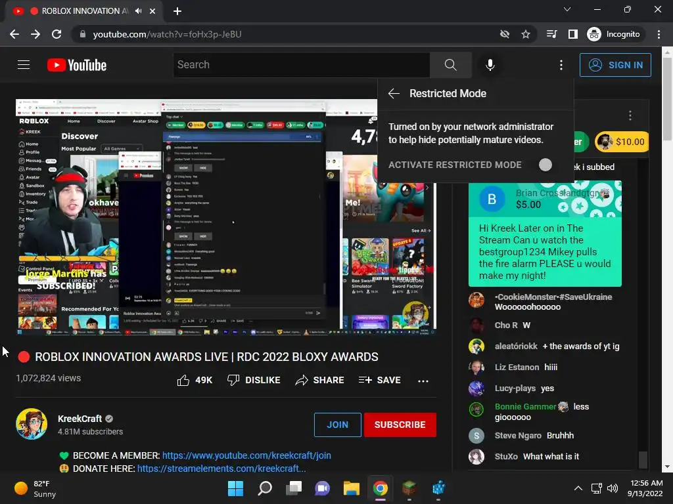Viewport: 673px width, 504px height.
Task: Click the address bar URL
Action: click(x=168, y=34)
